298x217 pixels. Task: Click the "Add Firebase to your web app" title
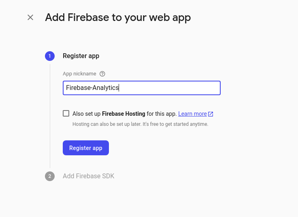pyautogui.click(x=118, y=18)
